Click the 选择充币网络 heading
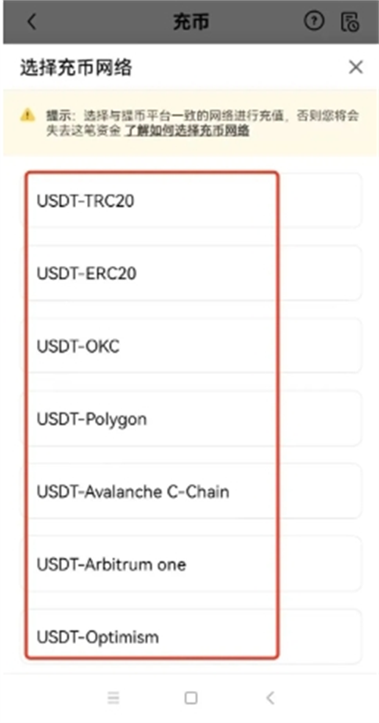 click(76, 68)
